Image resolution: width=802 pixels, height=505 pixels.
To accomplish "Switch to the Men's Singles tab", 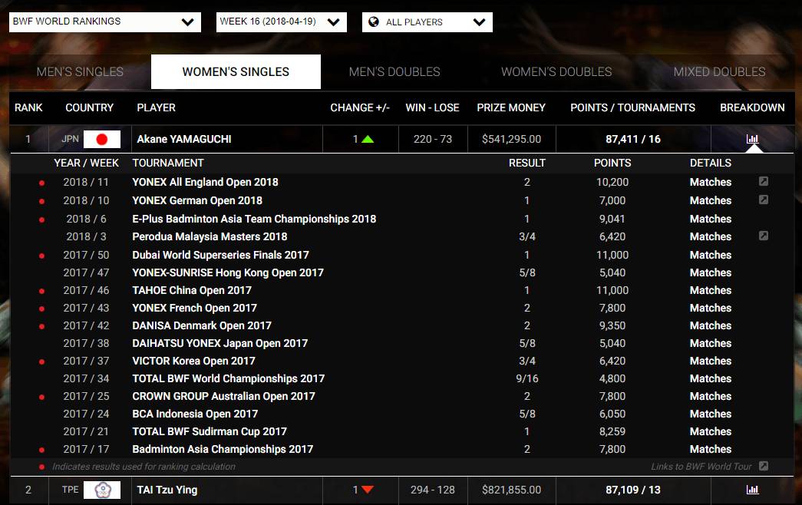I will point(80,71).
